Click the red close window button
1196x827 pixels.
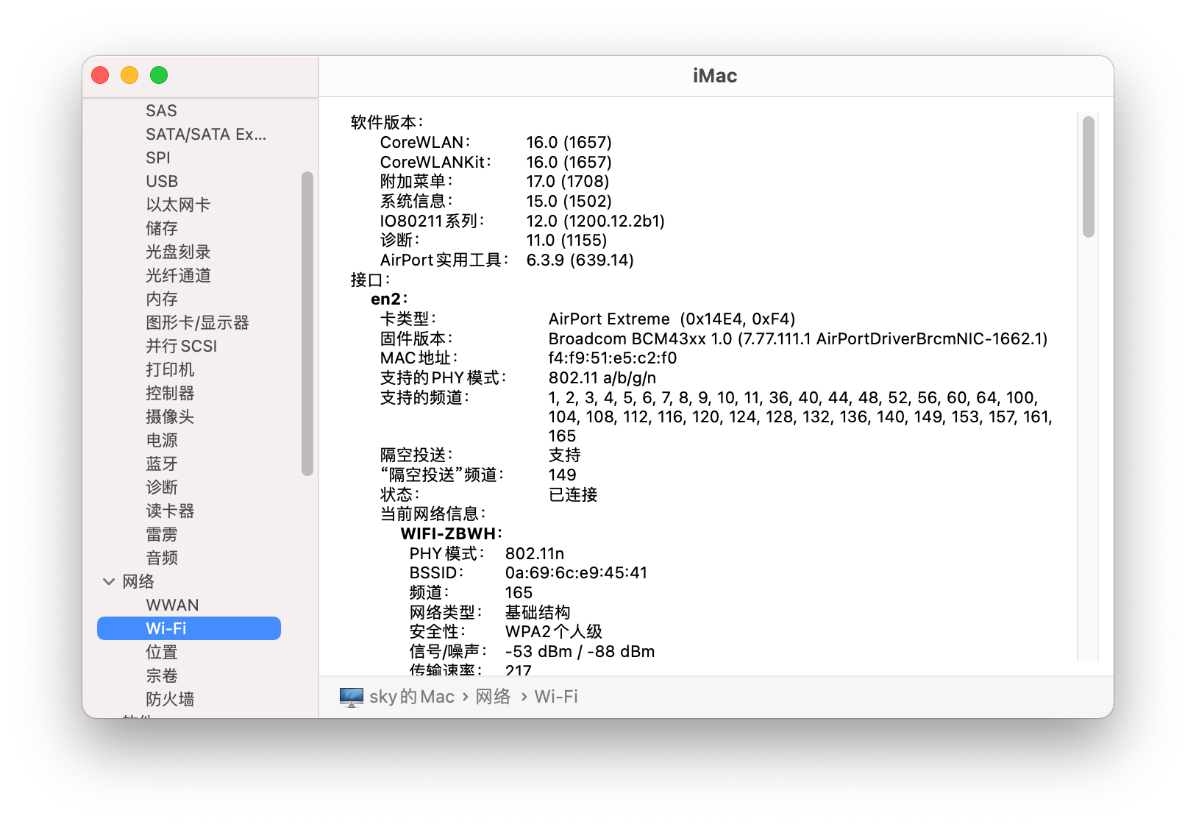point(100,75)
